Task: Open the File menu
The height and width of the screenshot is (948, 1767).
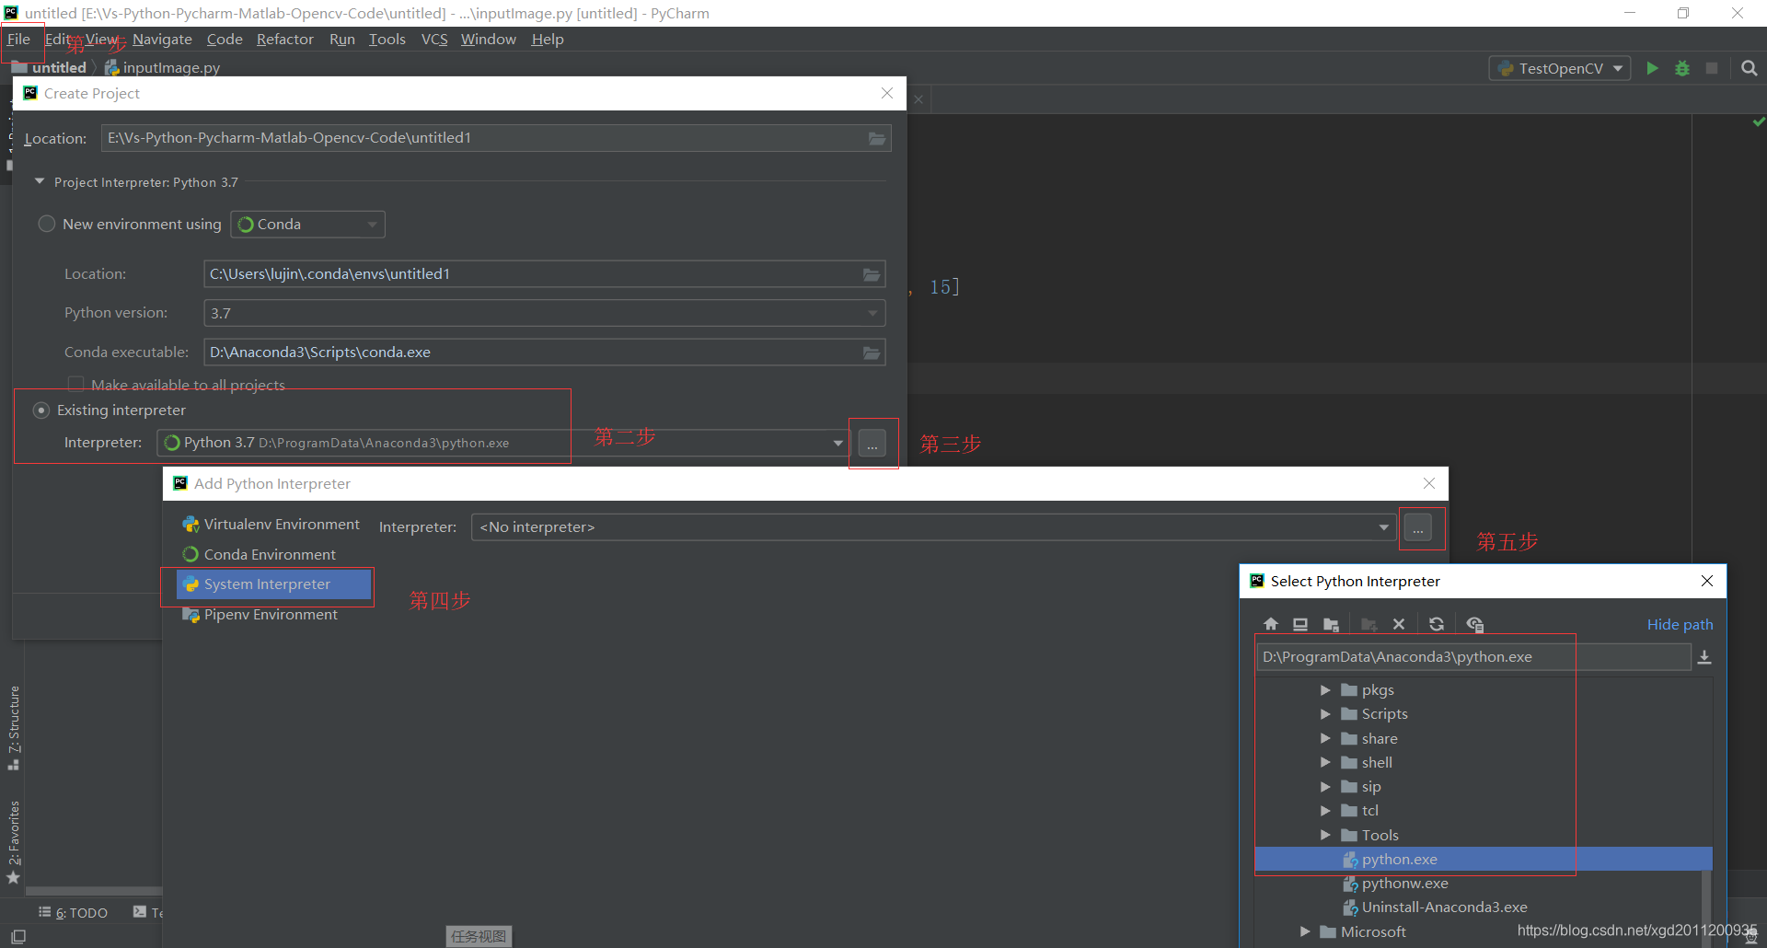Action: coord(18,39)
